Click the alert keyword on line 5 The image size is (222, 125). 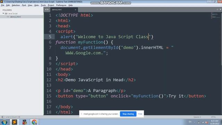pyautogui.click(x=67, y=37)
